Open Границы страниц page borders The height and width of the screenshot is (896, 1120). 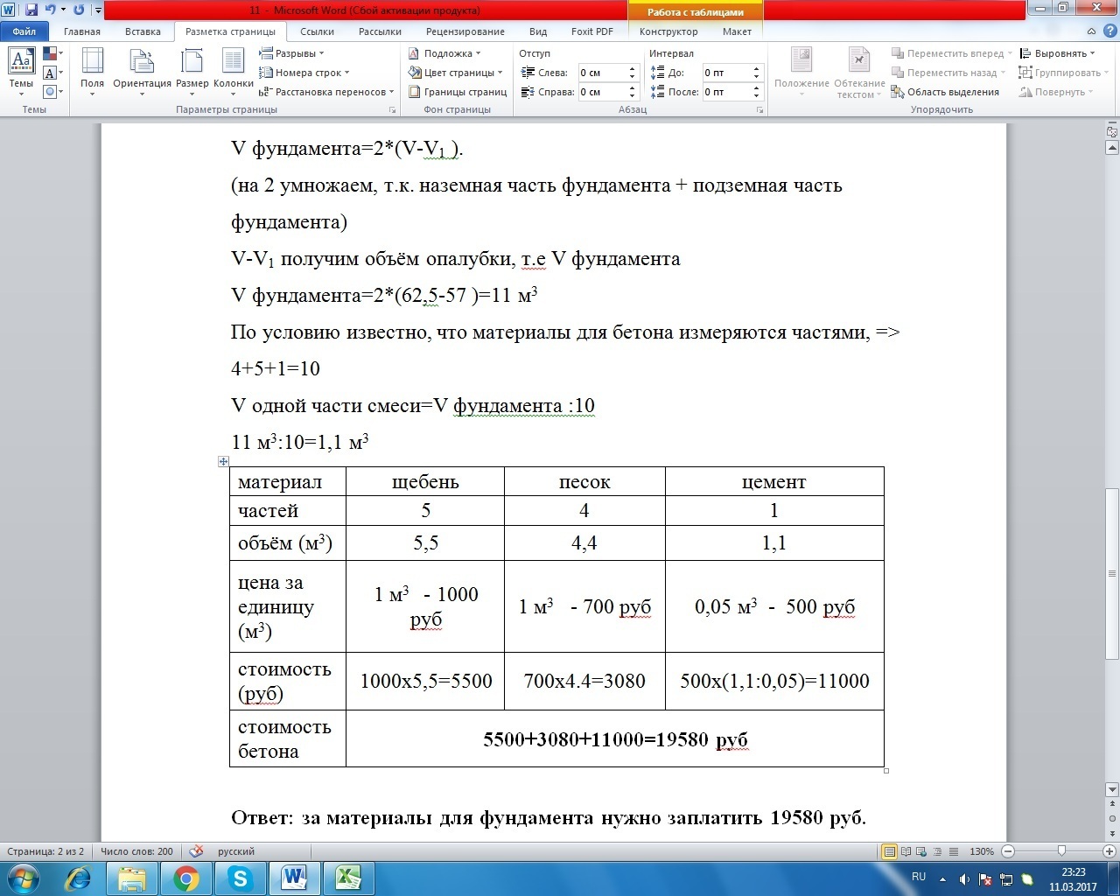[458, 92]
